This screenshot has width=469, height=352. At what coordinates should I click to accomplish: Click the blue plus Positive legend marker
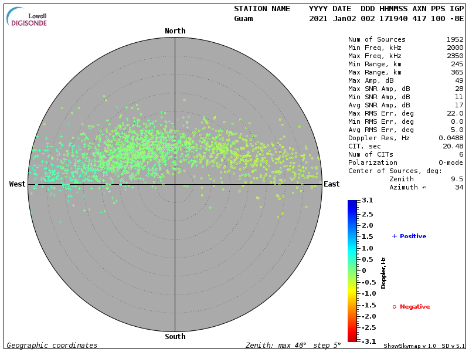click(395, 236)
